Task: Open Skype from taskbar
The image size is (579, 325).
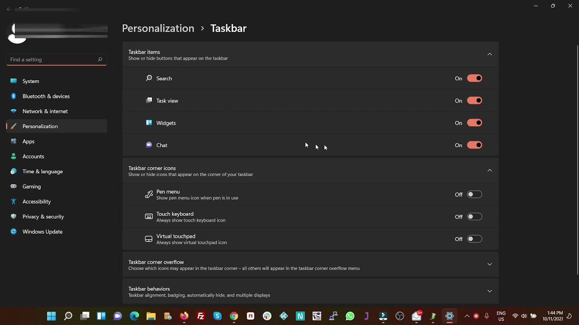Action: click(x=218, y=316)
